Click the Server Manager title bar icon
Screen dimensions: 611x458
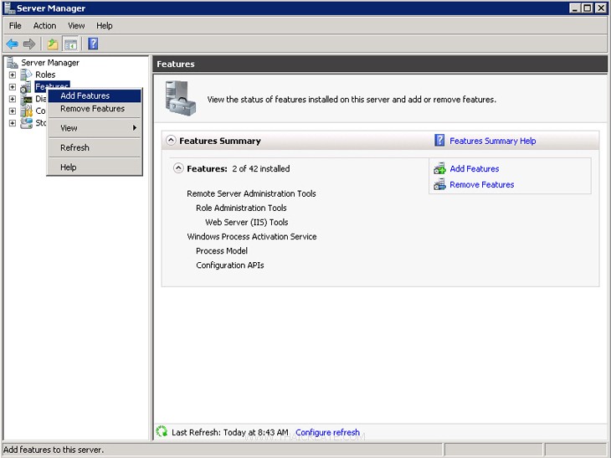coord(9,8)
